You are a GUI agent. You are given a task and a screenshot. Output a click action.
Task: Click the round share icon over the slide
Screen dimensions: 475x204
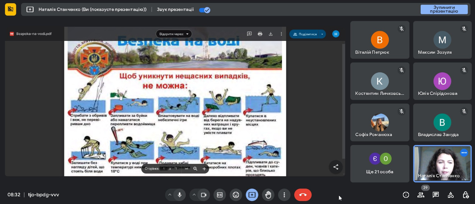[x=336, y=167]
